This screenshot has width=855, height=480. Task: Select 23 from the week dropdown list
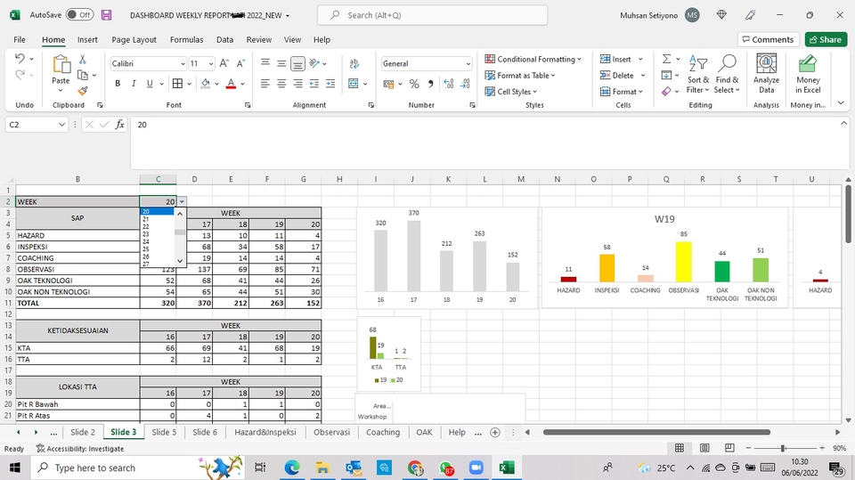point(146,234)
